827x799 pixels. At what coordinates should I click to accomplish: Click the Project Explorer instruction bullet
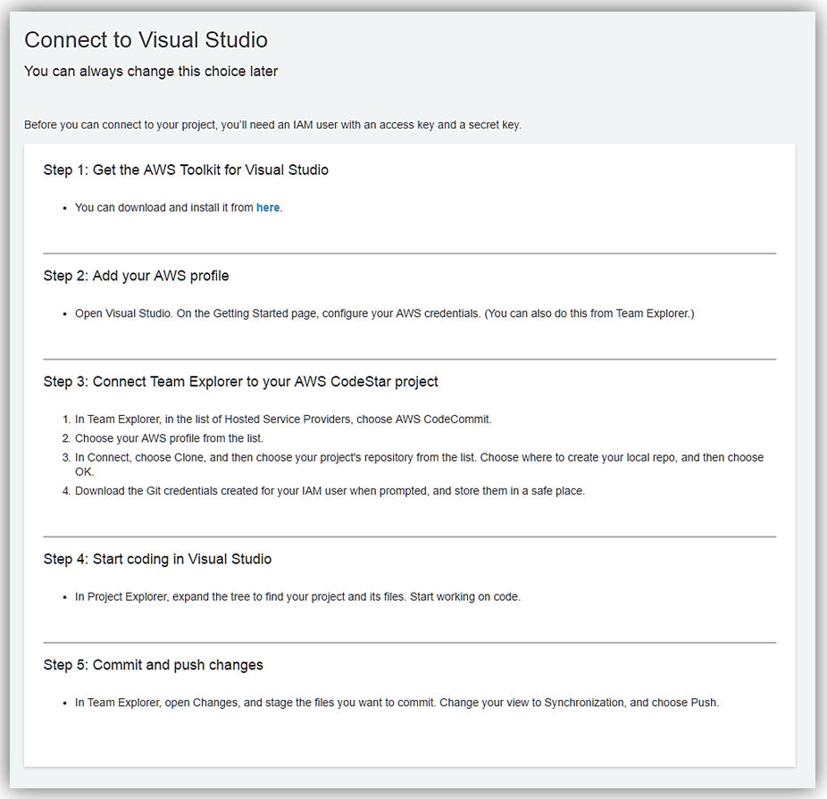coord(297,596)
